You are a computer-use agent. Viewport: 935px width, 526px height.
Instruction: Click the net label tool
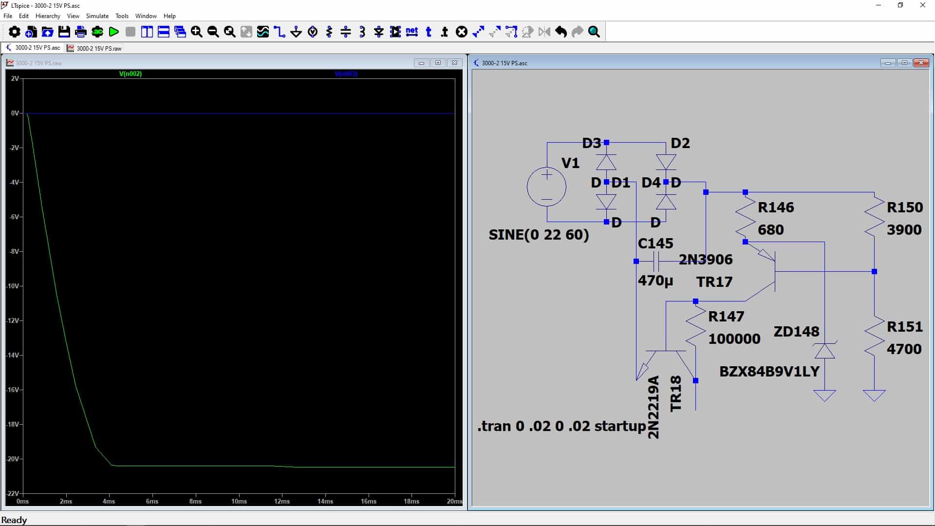pyautogui.click(x=412, y=32)
